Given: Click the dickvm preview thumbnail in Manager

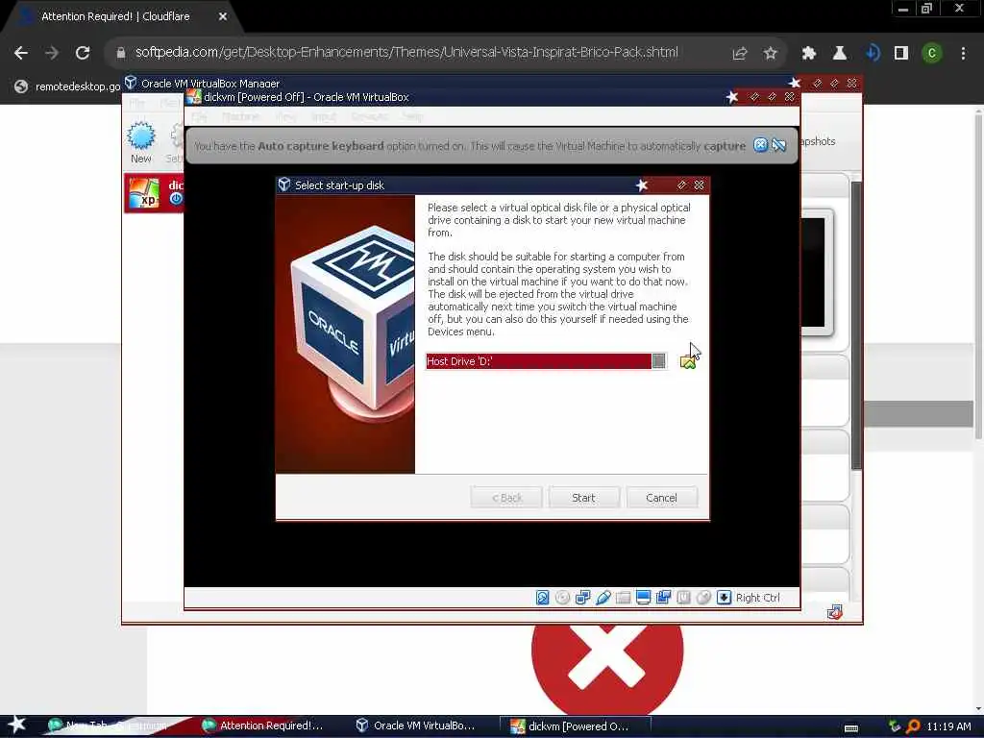Looking at the screenshot, I should pyautogui.click(x=817, y=272).
